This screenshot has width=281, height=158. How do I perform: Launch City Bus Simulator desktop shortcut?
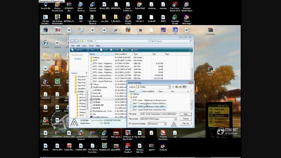pyautogui.click(x=46, y=20)
